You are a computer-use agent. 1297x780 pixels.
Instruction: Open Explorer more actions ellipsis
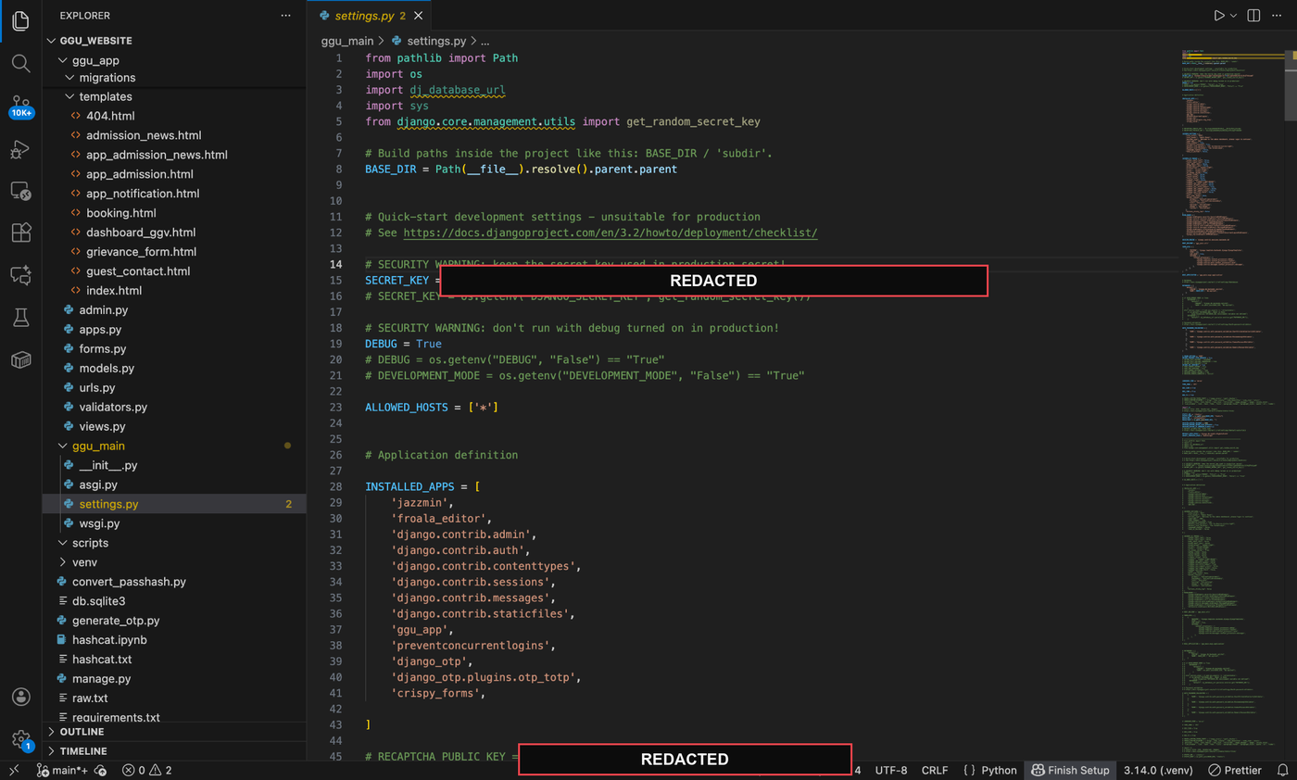click(x=285, y=16)
